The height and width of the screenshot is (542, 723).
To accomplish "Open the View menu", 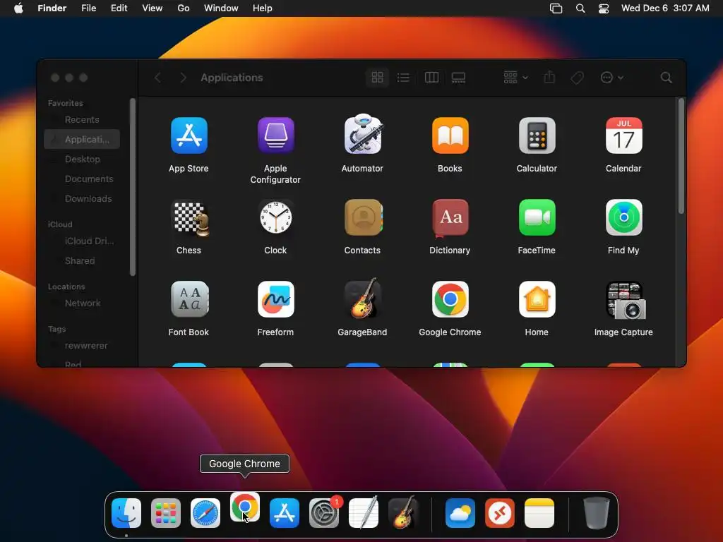I will tap(153, 8).
